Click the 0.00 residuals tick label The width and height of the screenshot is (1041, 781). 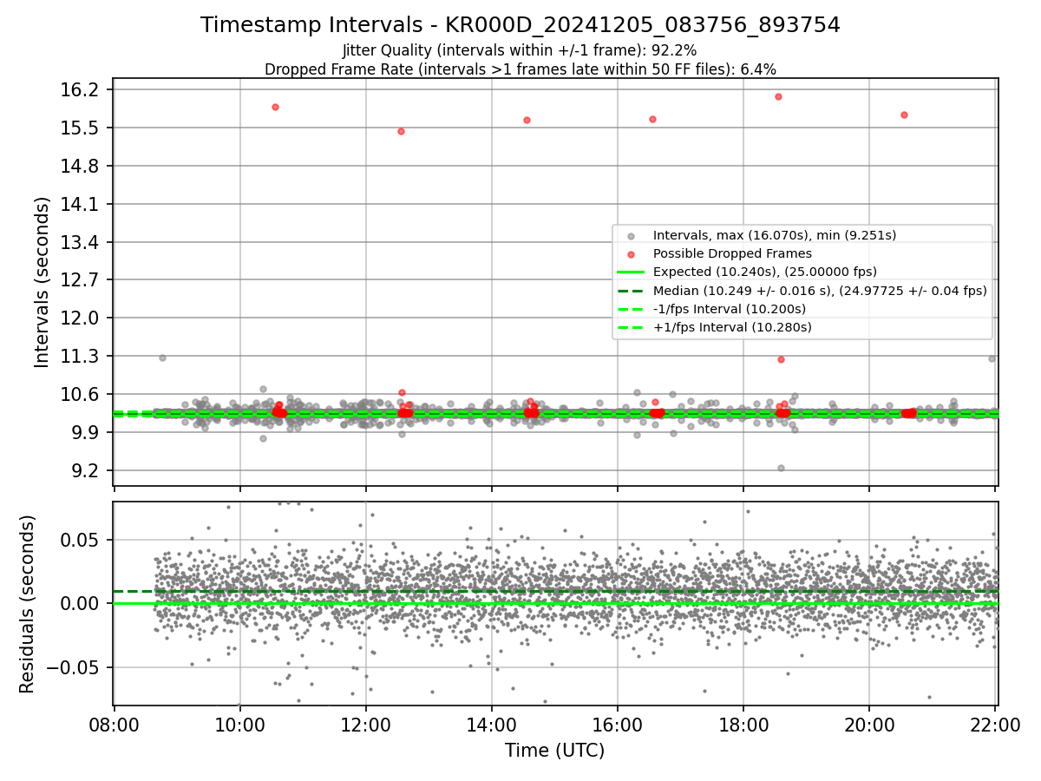(82, 603)
